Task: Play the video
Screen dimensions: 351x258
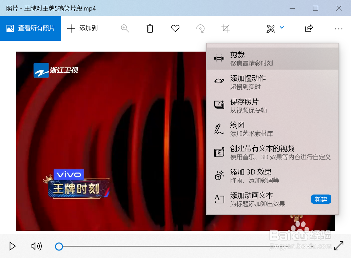Action: click(13, 246)
